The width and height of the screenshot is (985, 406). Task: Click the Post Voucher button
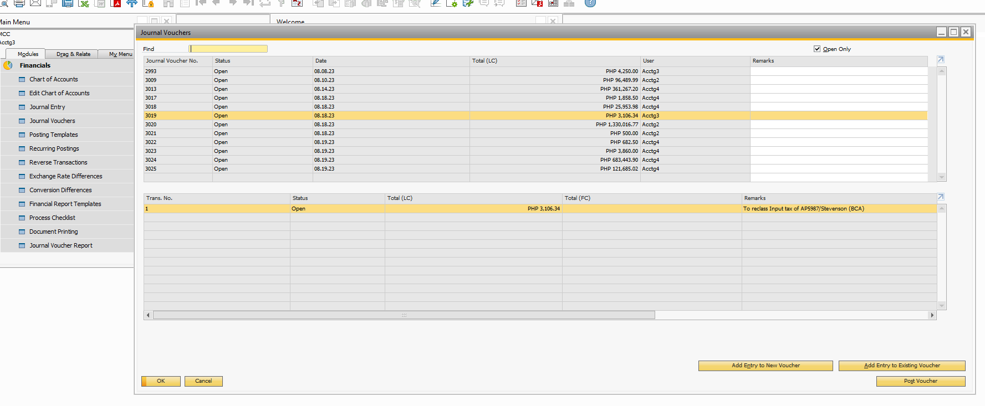click(x=921, y=381)
